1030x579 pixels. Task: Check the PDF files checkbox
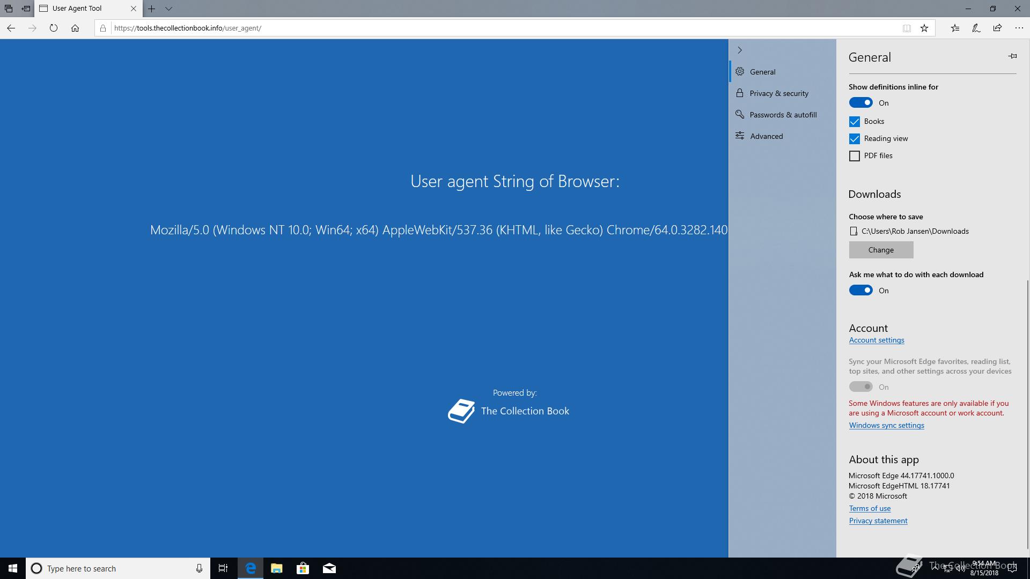tap(855, 156)
